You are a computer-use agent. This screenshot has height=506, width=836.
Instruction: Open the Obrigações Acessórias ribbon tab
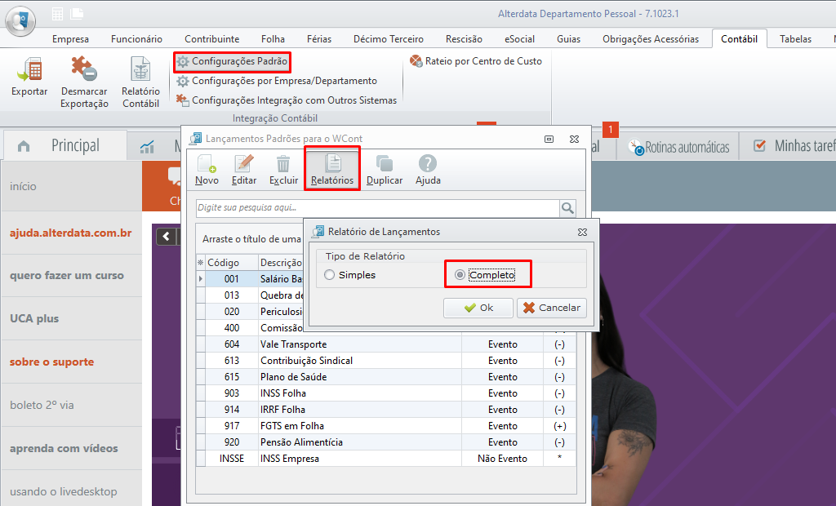pyautogui.click(x=651, y=39)
